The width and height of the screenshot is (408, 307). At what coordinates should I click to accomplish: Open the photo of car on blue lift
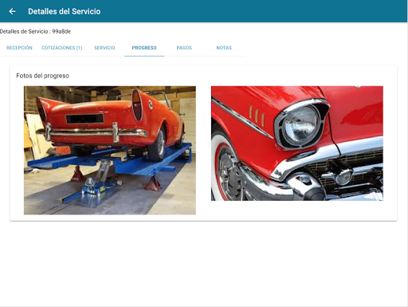pos(110,150)
